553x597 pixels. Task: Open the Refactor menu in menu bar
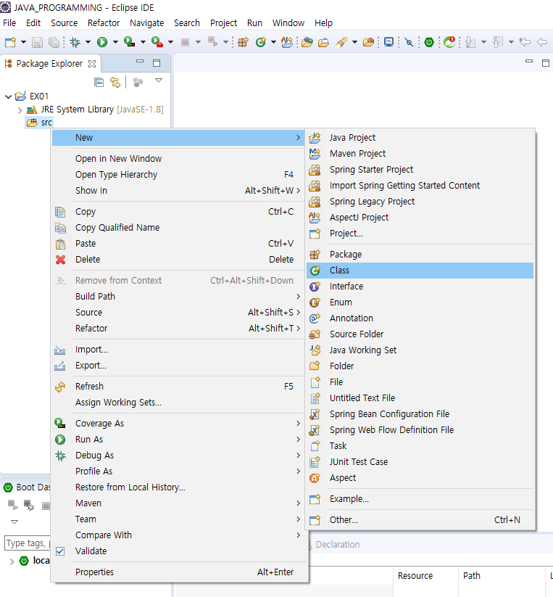tap(104, 22)
